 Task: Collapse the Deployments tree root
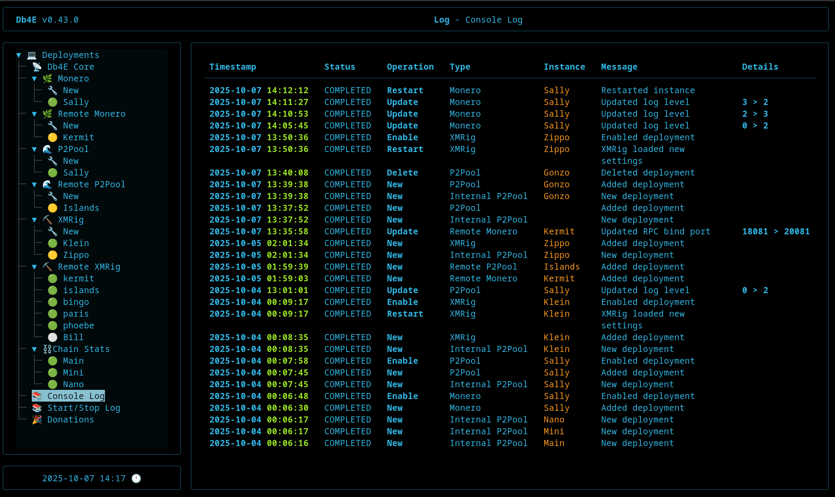point(19,55)
